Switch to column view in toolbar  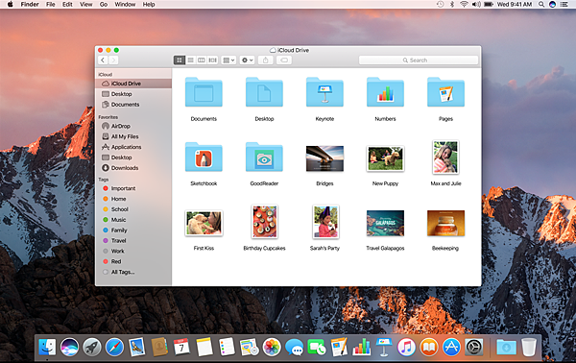(x=202, y=60)
